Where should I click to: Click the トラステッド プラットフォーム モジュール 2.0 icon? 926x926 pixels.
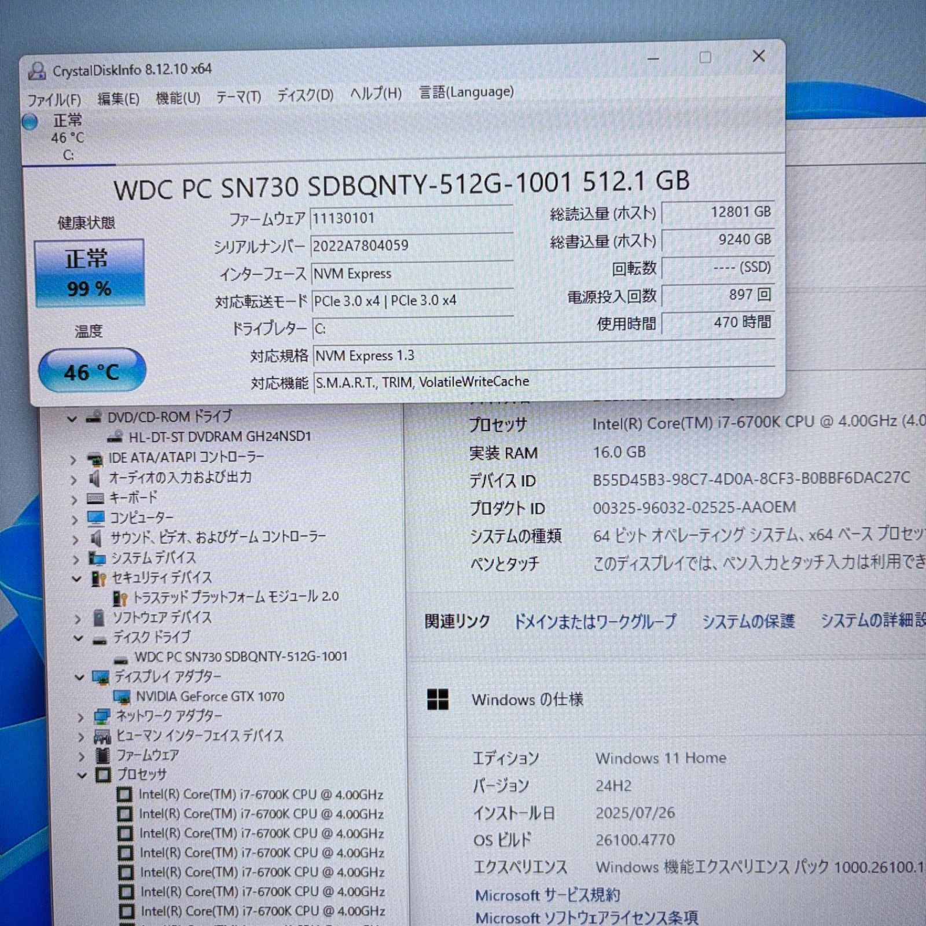[x=120, y=598]
